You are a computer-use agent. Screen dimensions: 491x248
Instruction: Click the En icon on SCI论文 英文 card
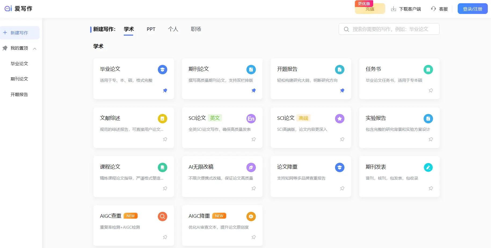point(251,119)
